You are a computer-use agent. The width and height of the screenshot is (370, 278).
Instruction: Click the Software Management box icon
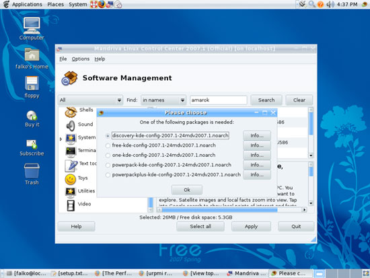(x=69, y=78)
